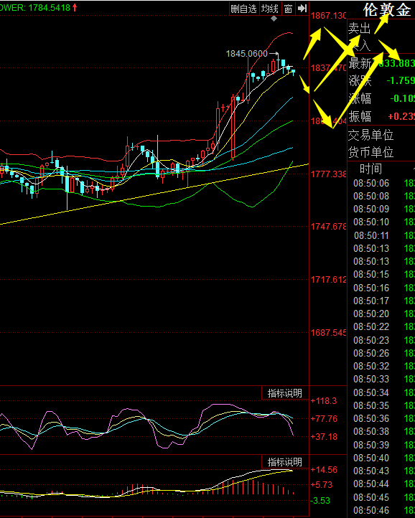Screen dimensions: 415x518
Task: Select the 08:50:06 tick record
Action: coord(381,184)
